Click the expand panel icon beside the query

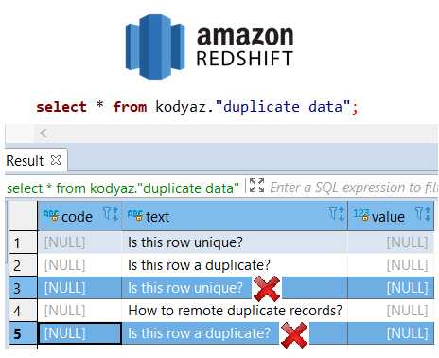pyautogui.click(x=256, y=186)
